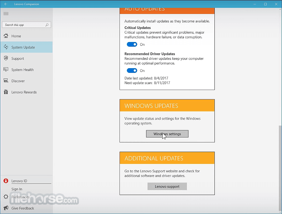Click the Give Feedback megaphone icon
Image resolution: width=282 pixels, height=214 pixels.
(x=6, y=208)
